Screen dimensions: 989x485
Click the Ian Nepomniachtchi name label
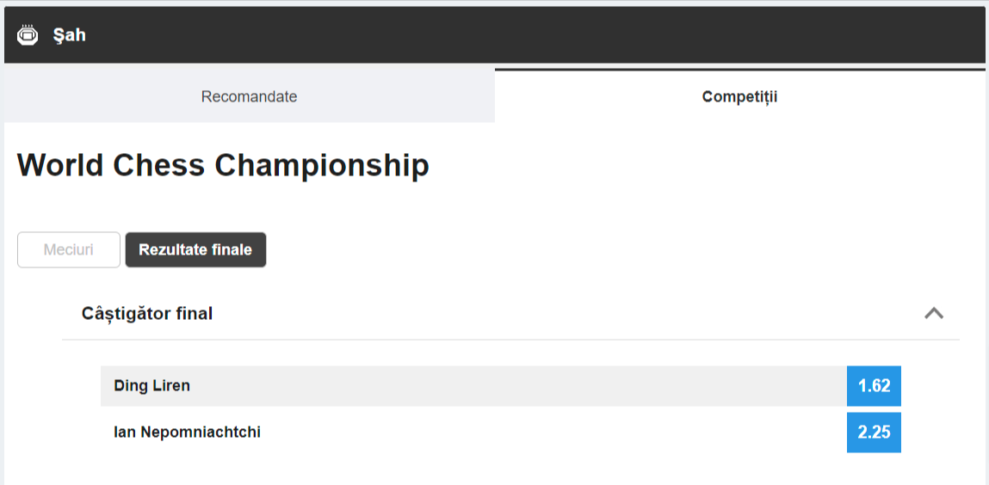[188, 432]
